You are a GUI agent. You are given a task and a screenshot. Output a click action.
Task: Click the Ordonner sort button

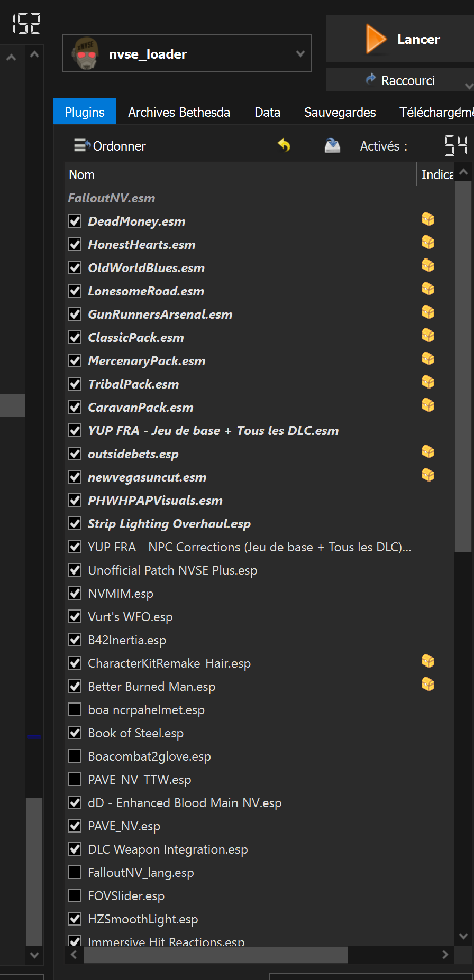pyautogui.click(x=110, y=145)
